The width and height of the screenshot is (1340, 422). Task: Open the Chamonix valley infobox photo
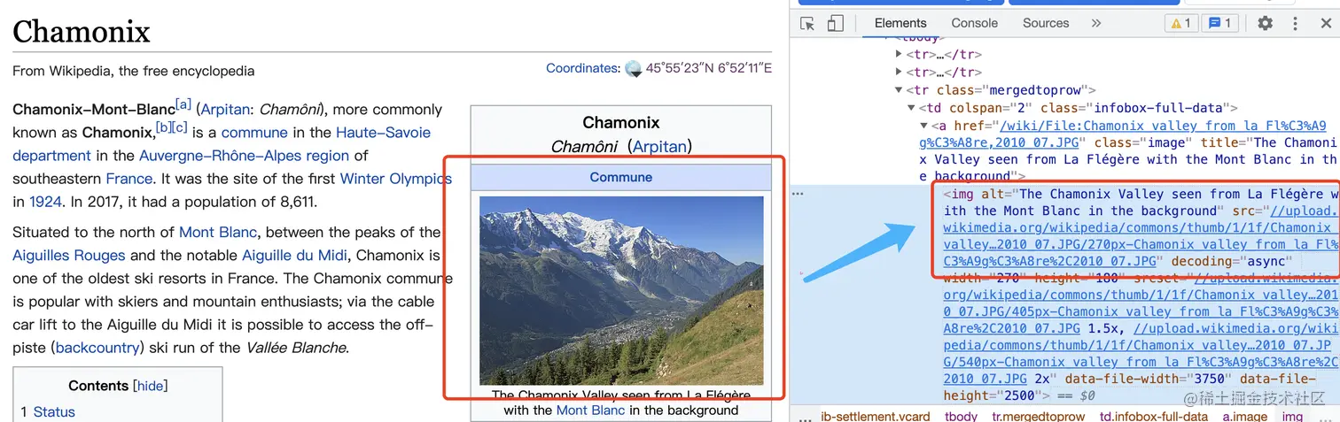[x=621, y=290]
